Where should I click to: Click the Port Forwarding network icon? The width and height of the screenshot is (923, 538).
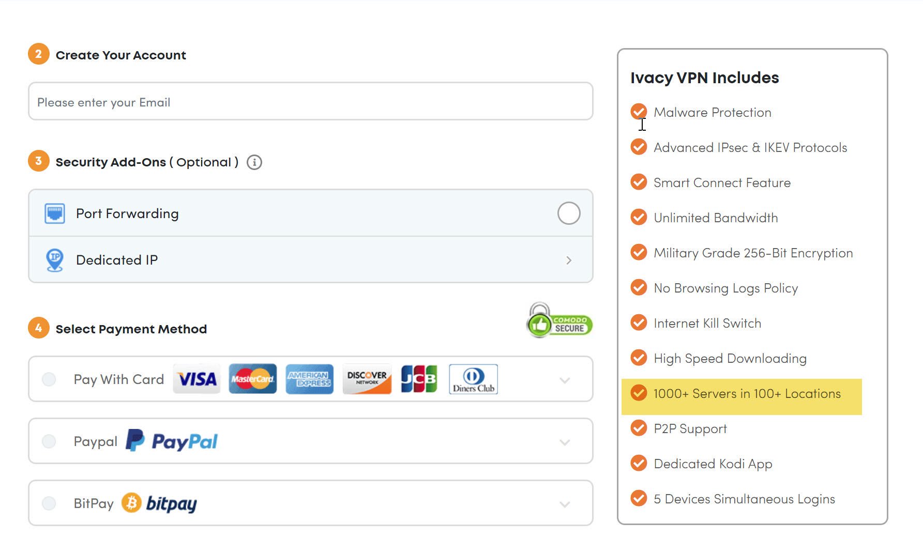[x=55, y=213]
